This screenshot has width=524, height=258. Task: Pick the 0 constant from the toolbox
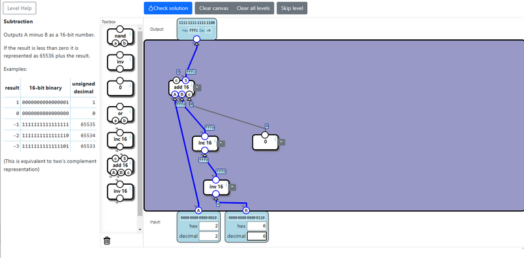pyautogui.click(x=120, y=88)
